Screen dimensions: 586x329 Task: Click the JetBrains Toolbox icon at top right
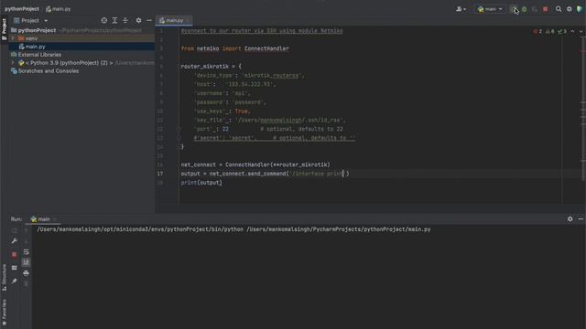point(580,9)
